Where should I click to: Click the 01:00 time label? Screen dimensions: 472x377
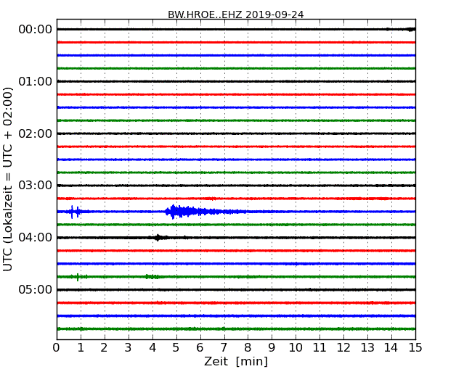click(36, 81)
